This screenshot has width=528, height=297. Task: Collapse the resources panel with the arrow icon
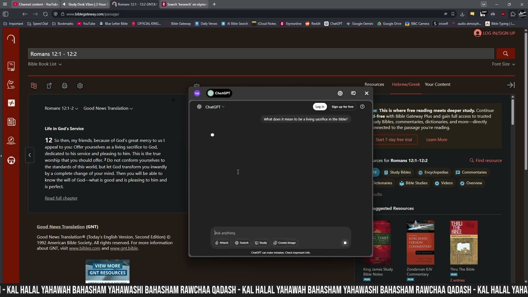(511, 85)
